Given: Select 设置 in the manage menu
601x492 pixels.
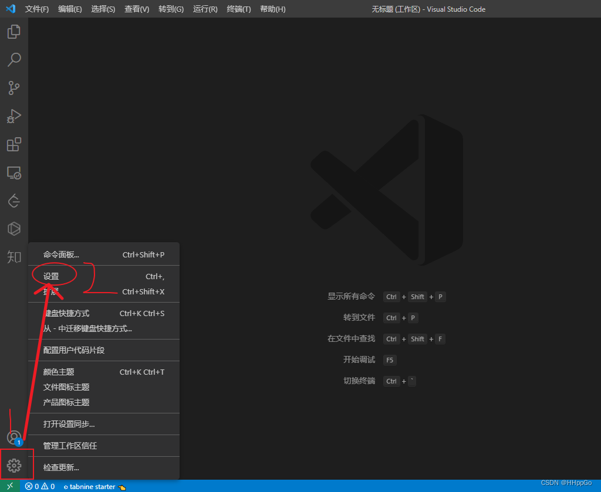Looking at the screenshot, I should 104,276.
